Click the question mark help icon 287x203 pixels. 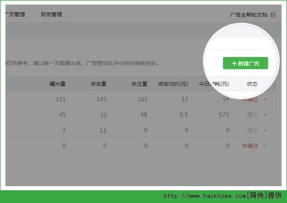pos(273,15)
